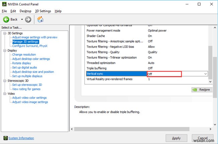This screenshot has width=218, height=144.
Task: Collapse the 3D Settings tree node
Action: pos(5,33)
